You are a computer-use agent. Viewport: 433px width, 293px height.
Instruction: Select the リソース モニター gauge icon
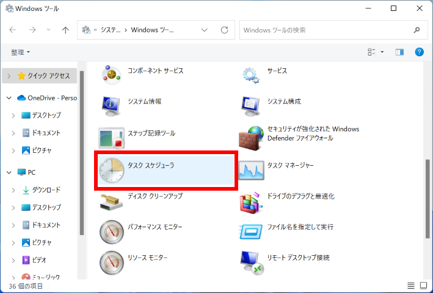112,263
